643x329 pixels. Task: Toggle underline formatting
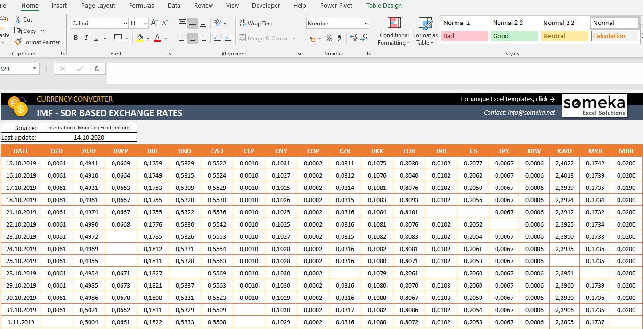click(x=96, y=38)
